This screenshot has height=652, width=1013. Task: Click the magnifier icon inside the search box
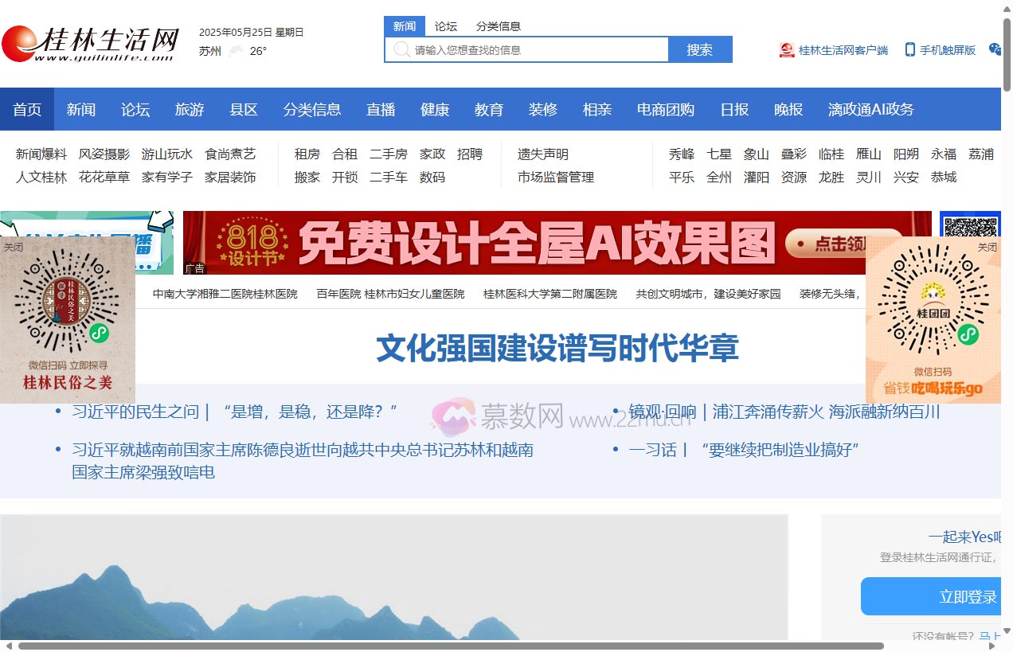pyautogui.click(x=401, y=49)
